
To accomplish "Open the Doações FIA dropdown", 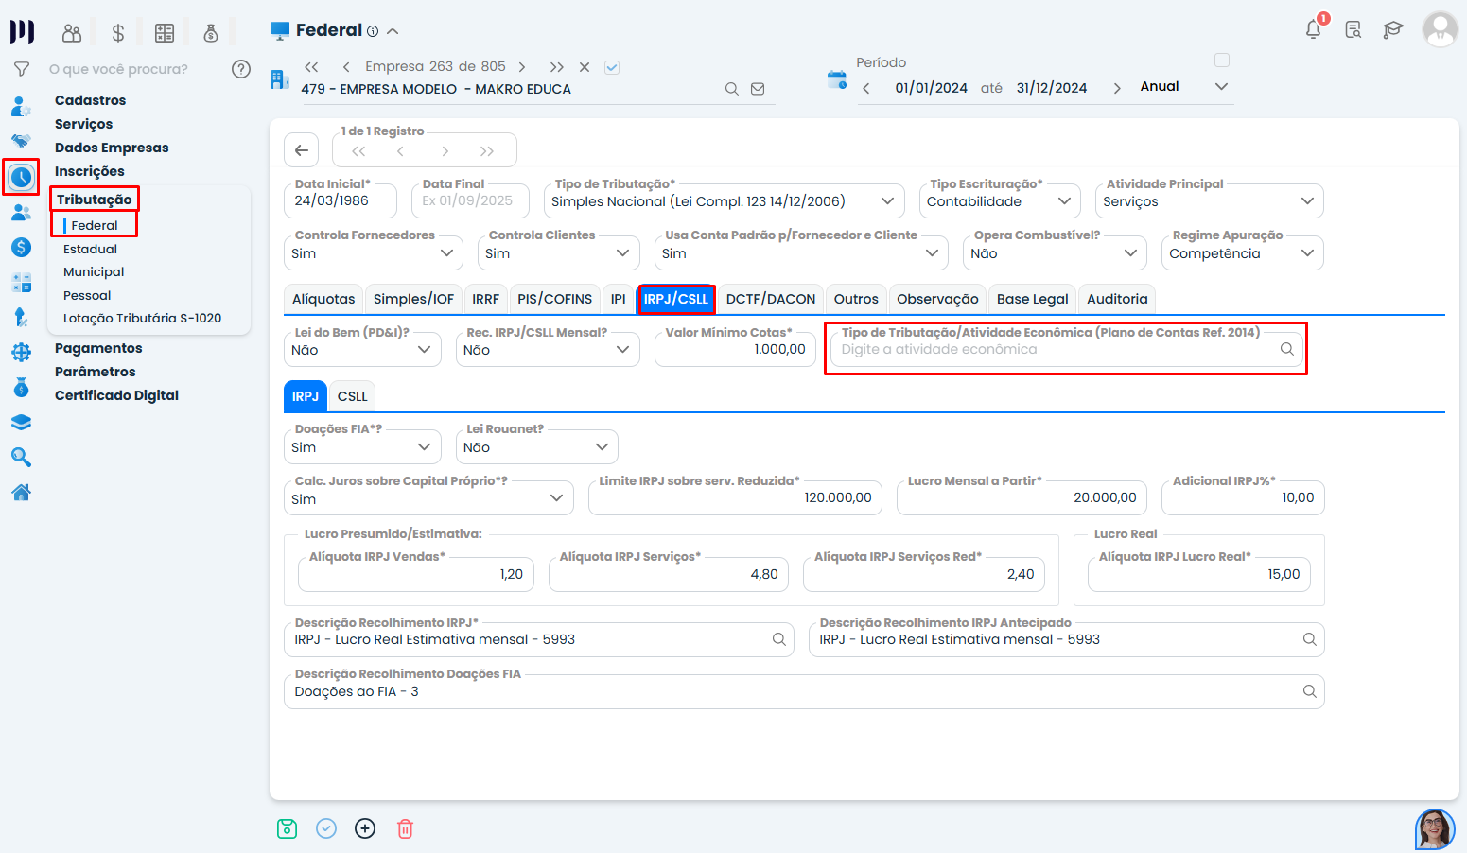I will (x=362, y=447).
